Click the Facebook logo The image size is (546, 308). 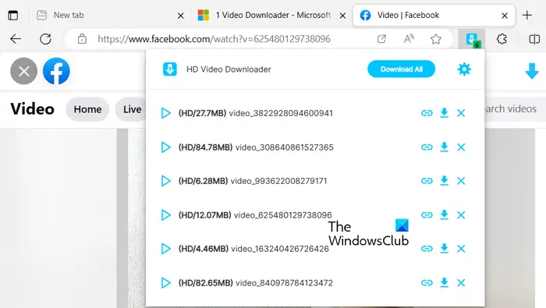(56, 71)
